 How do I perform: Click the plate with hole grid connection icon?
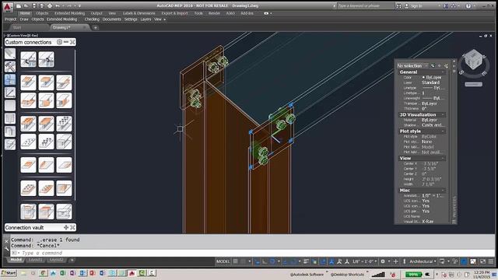click(x=28, y=142)
